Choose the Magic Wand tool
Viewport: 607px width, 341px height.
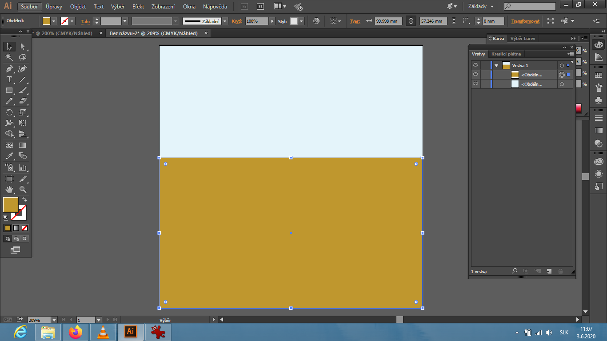pos(9,57)
